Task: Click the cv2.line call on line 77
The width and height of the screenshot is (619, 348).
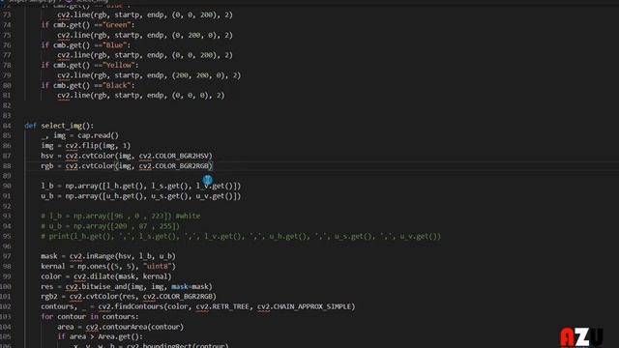Action: point(145,55)
